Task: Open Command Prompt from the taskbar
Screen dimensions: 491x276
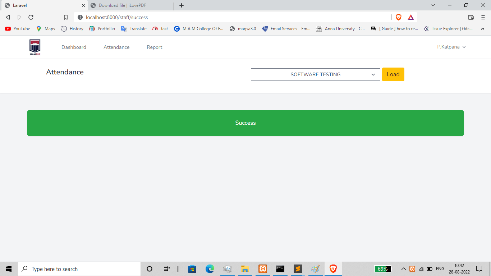Action: (x=280, y=268)
